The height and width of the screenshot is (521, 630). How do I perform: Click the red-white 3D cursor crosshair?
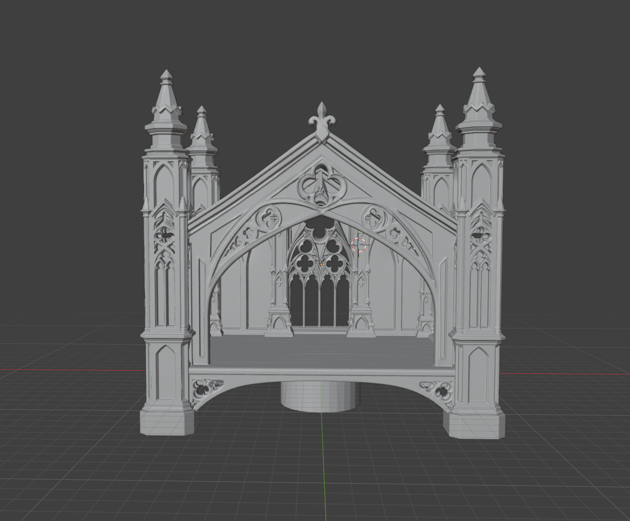pyautogui.click(x=358, y=244)
